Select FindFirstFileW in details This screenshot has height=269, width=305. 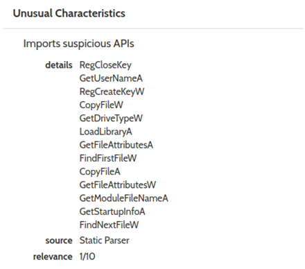tap(108, 158)
